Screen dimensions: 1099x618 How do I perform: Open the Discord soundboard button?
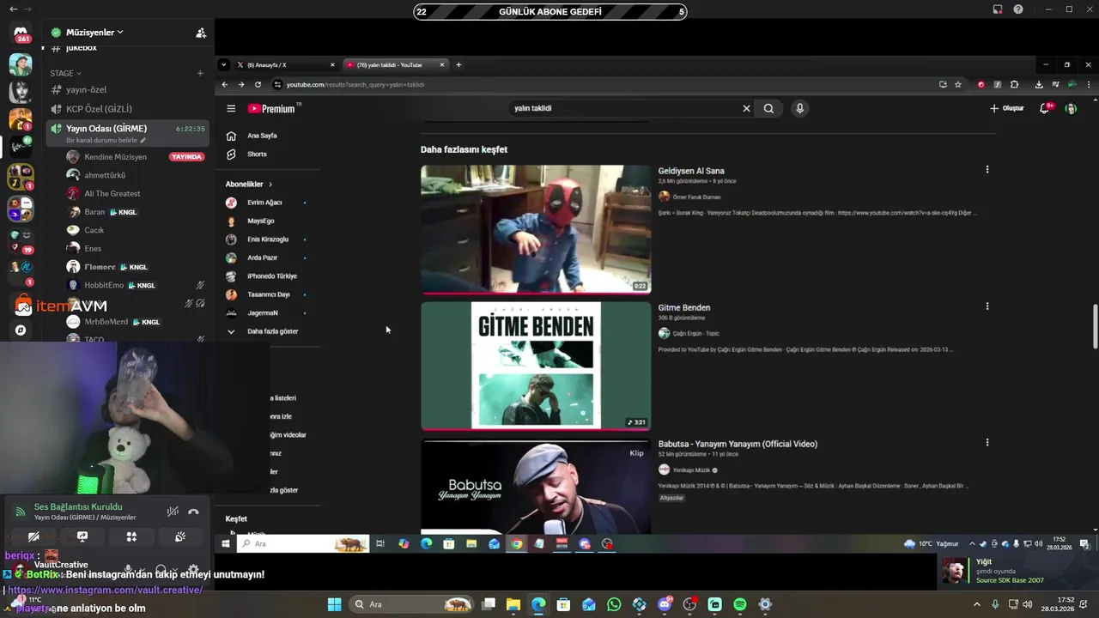click(x=180, y=537)
